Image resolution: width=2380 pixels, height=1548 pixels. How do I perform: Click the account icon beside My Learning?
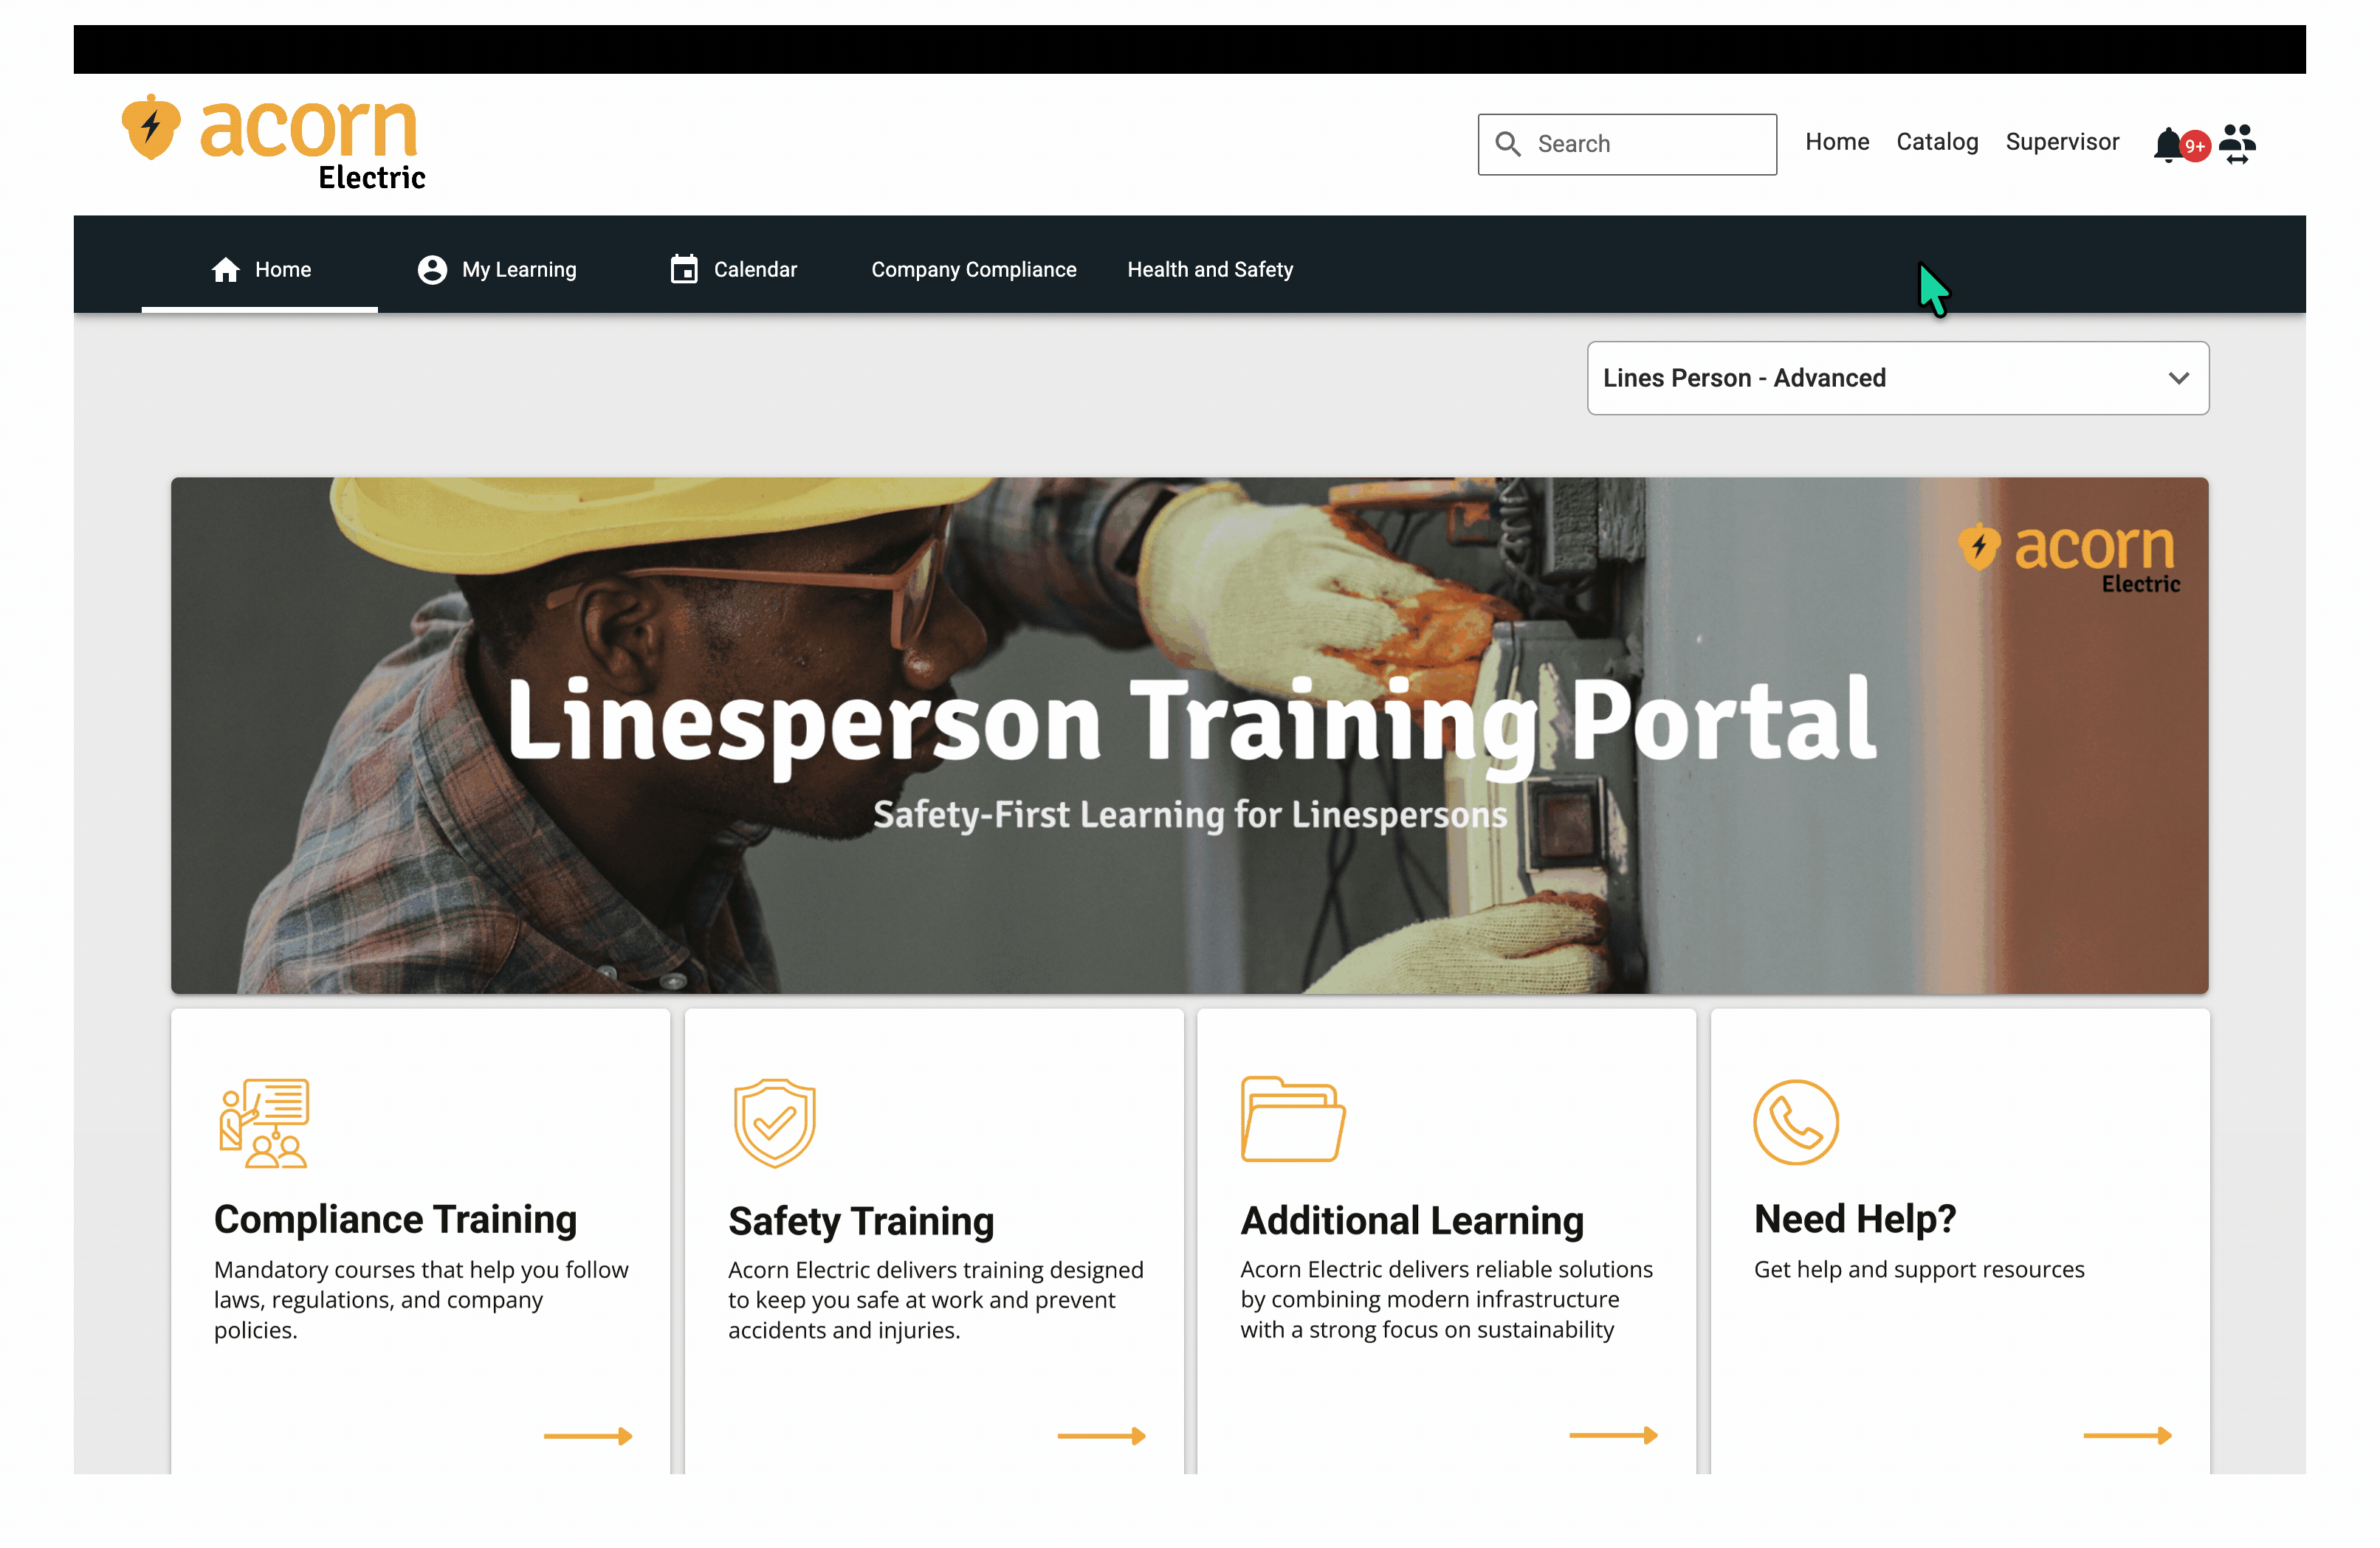(432, 270)
